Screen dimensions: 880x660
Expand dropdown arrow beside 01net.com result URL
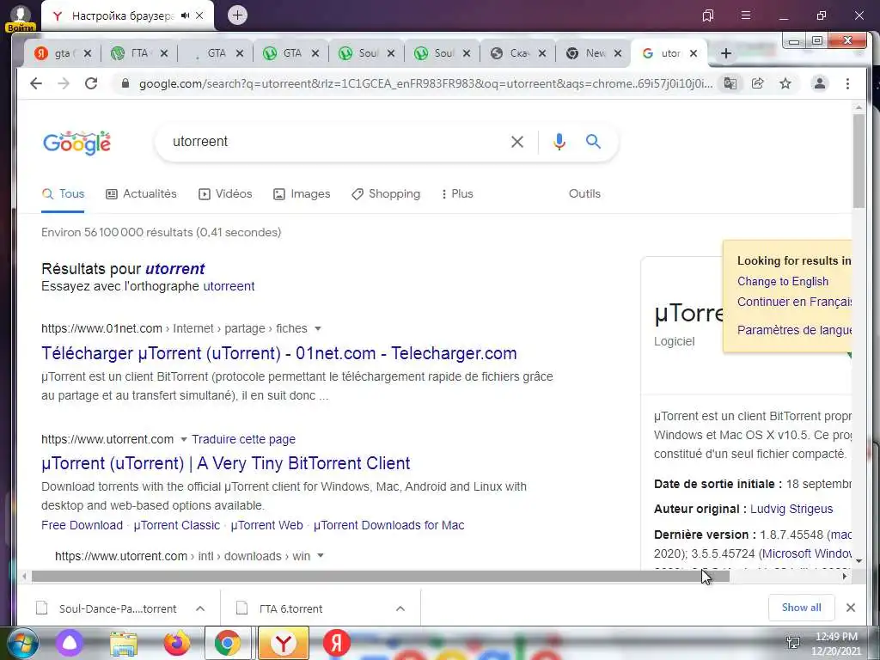318,328
